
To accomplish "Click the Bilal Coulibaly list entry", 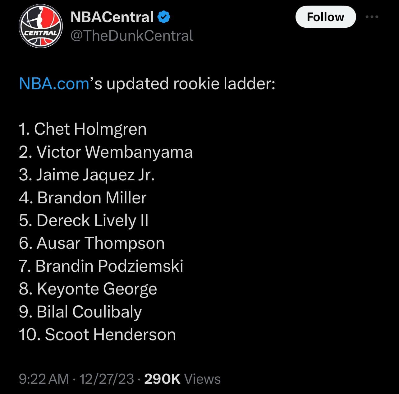I will (80, 312).
